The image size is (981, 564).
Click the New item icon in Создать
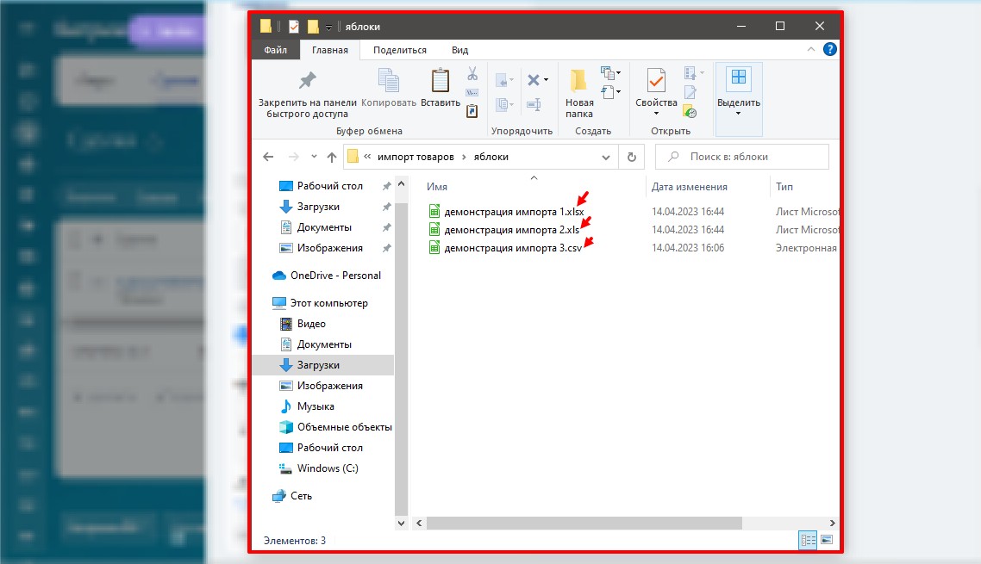point(607,73)
